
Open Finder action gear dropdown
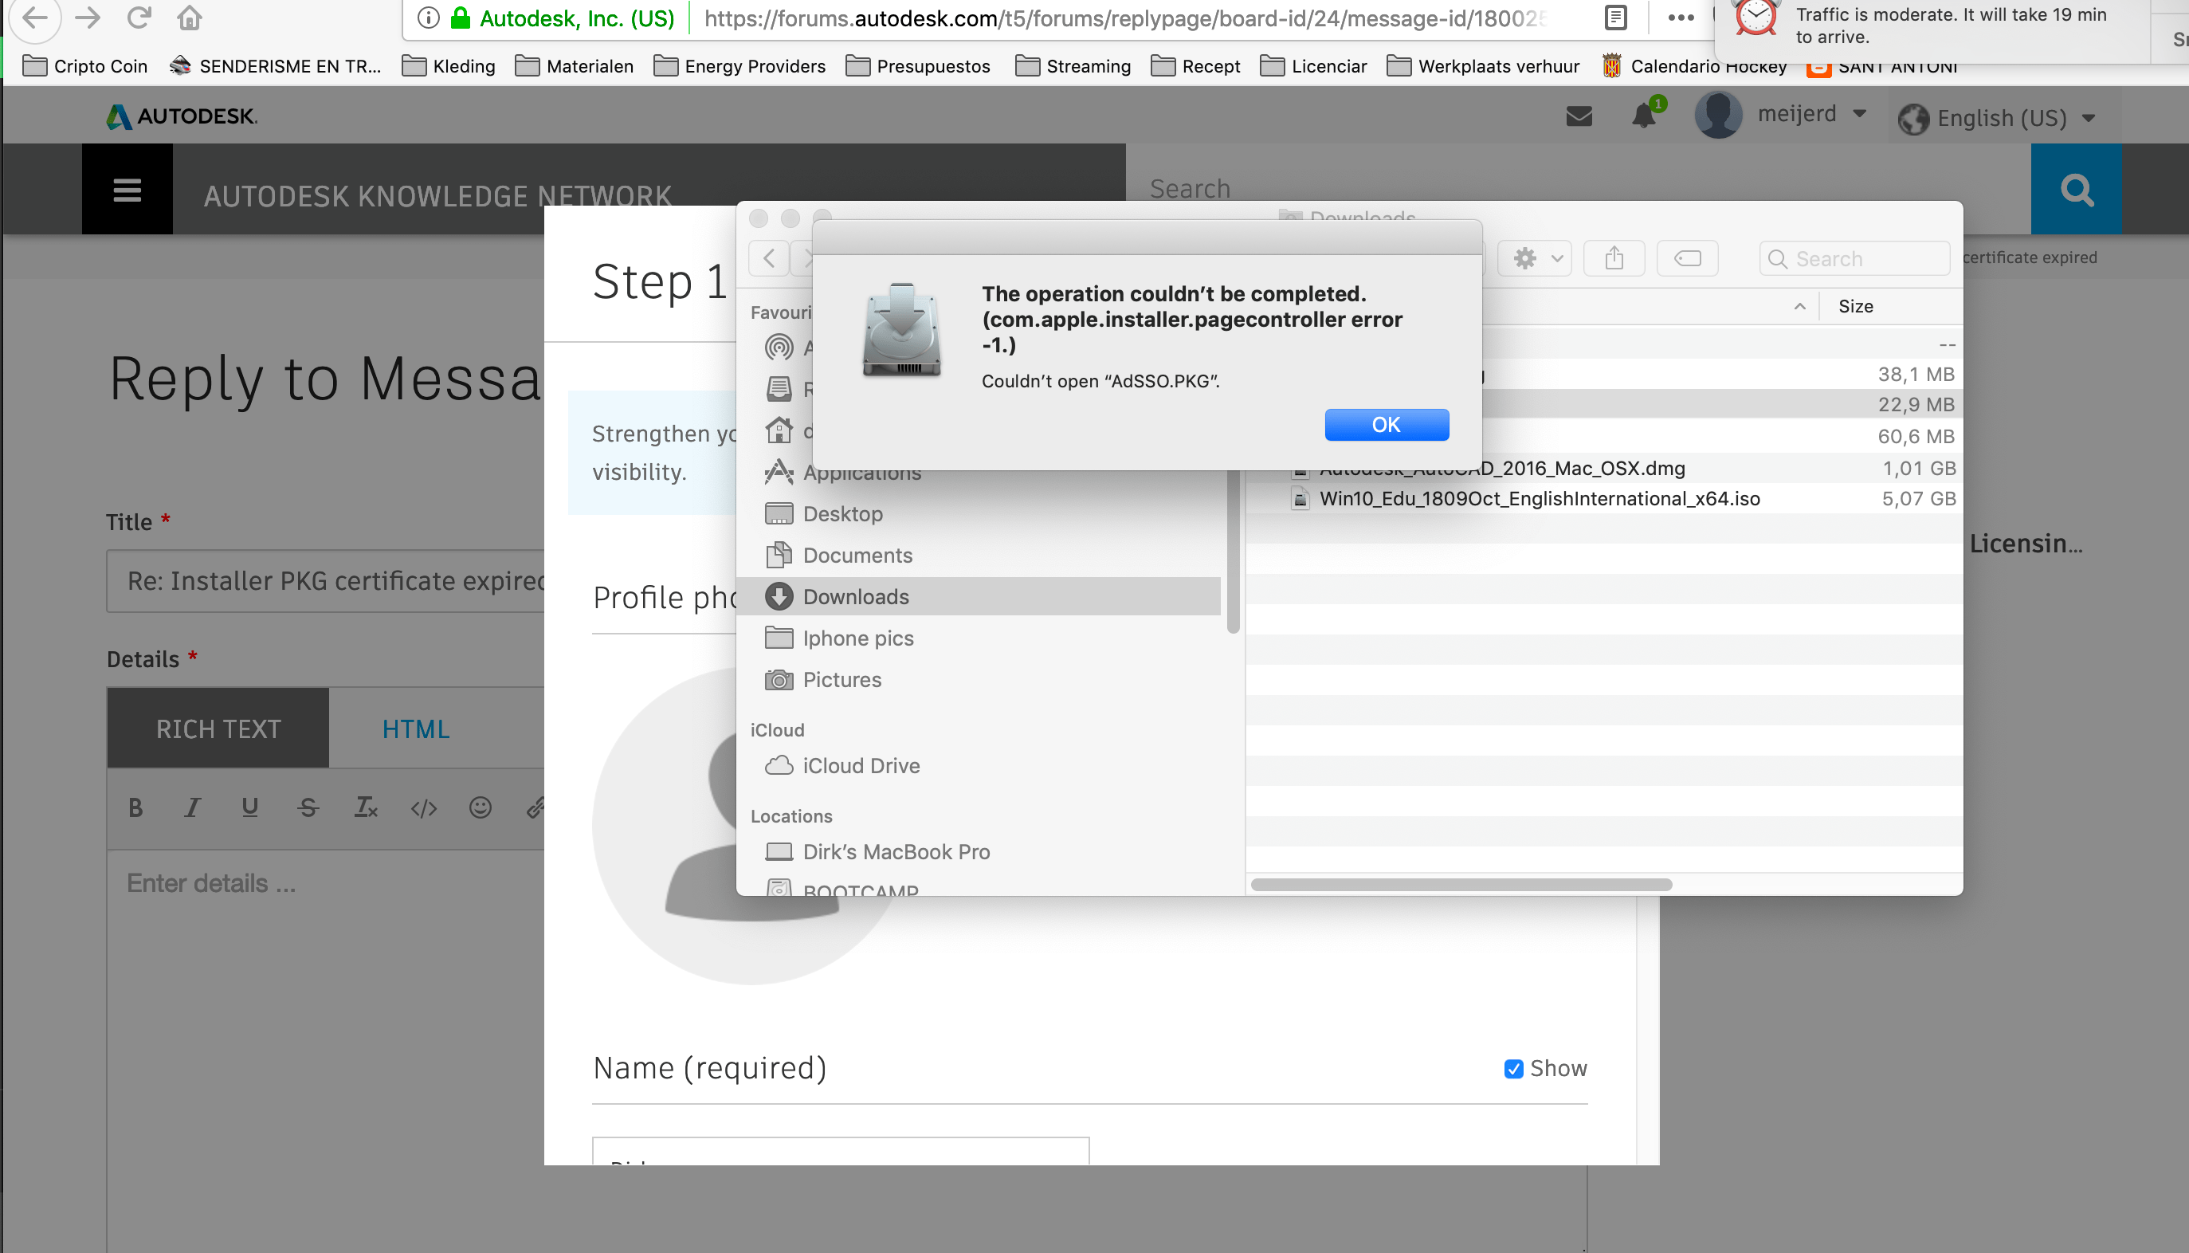(1536, 258)
